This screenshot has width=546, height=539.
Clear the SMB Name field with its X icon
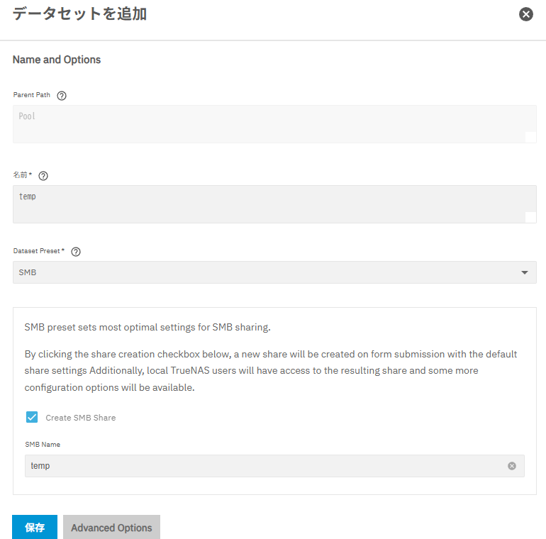[x=512, y=466]
